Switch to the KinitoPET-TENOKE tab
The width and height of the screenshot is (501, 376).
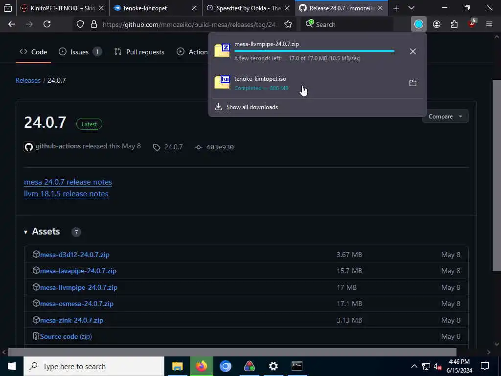(x=62, y=8)
